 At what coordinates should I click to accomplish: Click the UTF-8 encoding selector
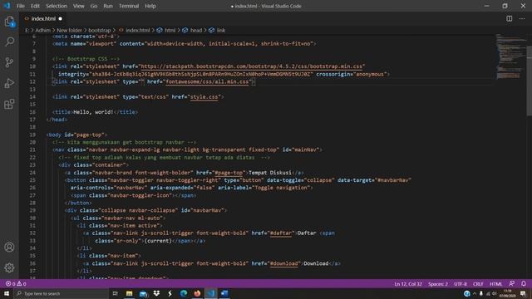[461, 284]
